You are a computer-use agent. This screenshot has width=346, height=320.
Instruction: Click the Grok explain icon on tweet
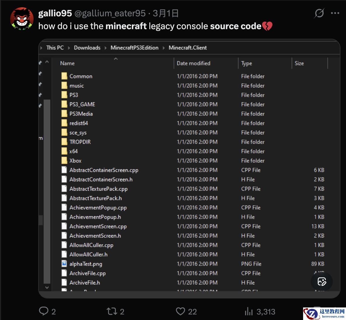(x=319, y=13)
